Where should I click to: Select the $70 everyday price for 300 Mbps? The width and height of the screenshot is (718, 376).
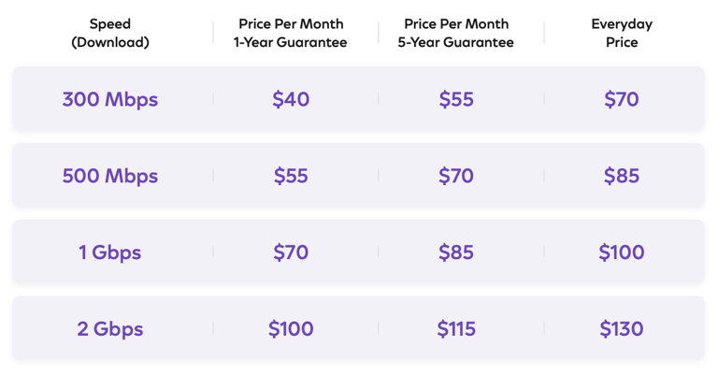pyautogui.click(x=622, y=99)
